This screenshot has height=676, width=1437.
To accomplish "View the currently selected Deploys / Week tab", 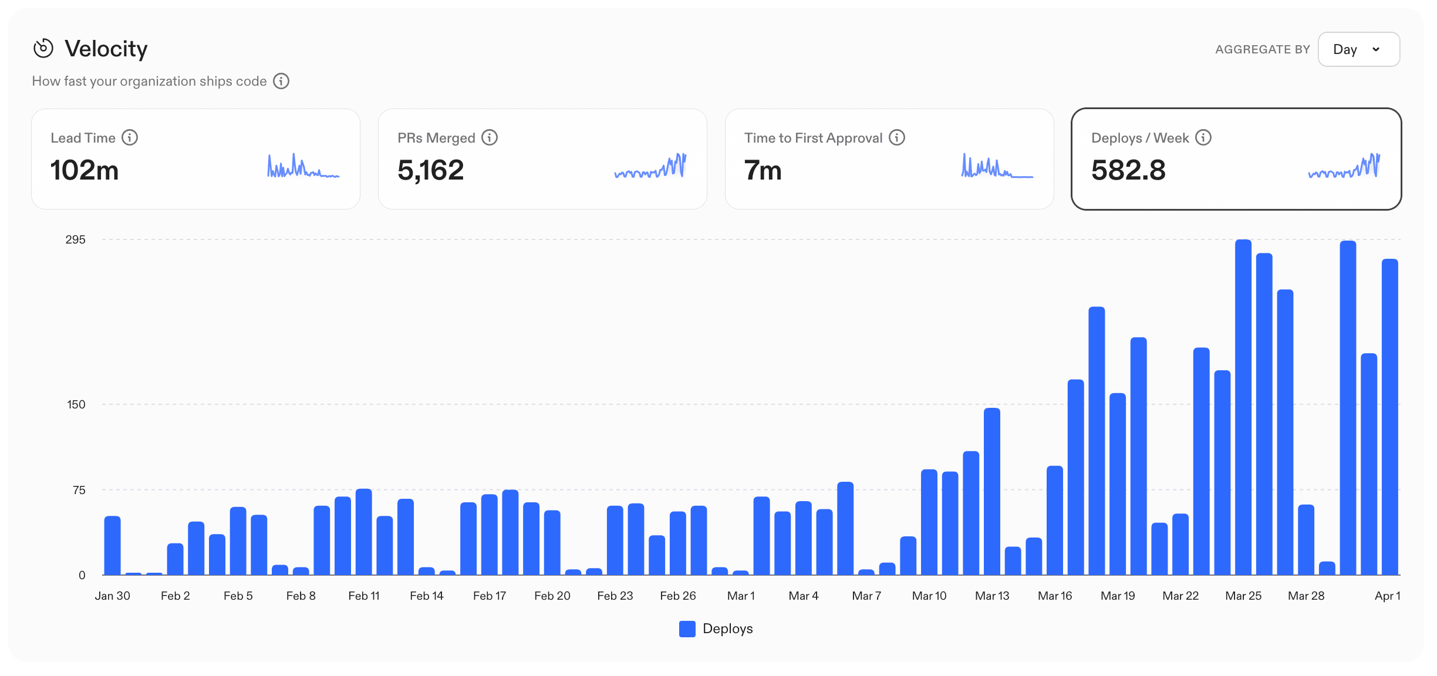I will (1236, 158).
